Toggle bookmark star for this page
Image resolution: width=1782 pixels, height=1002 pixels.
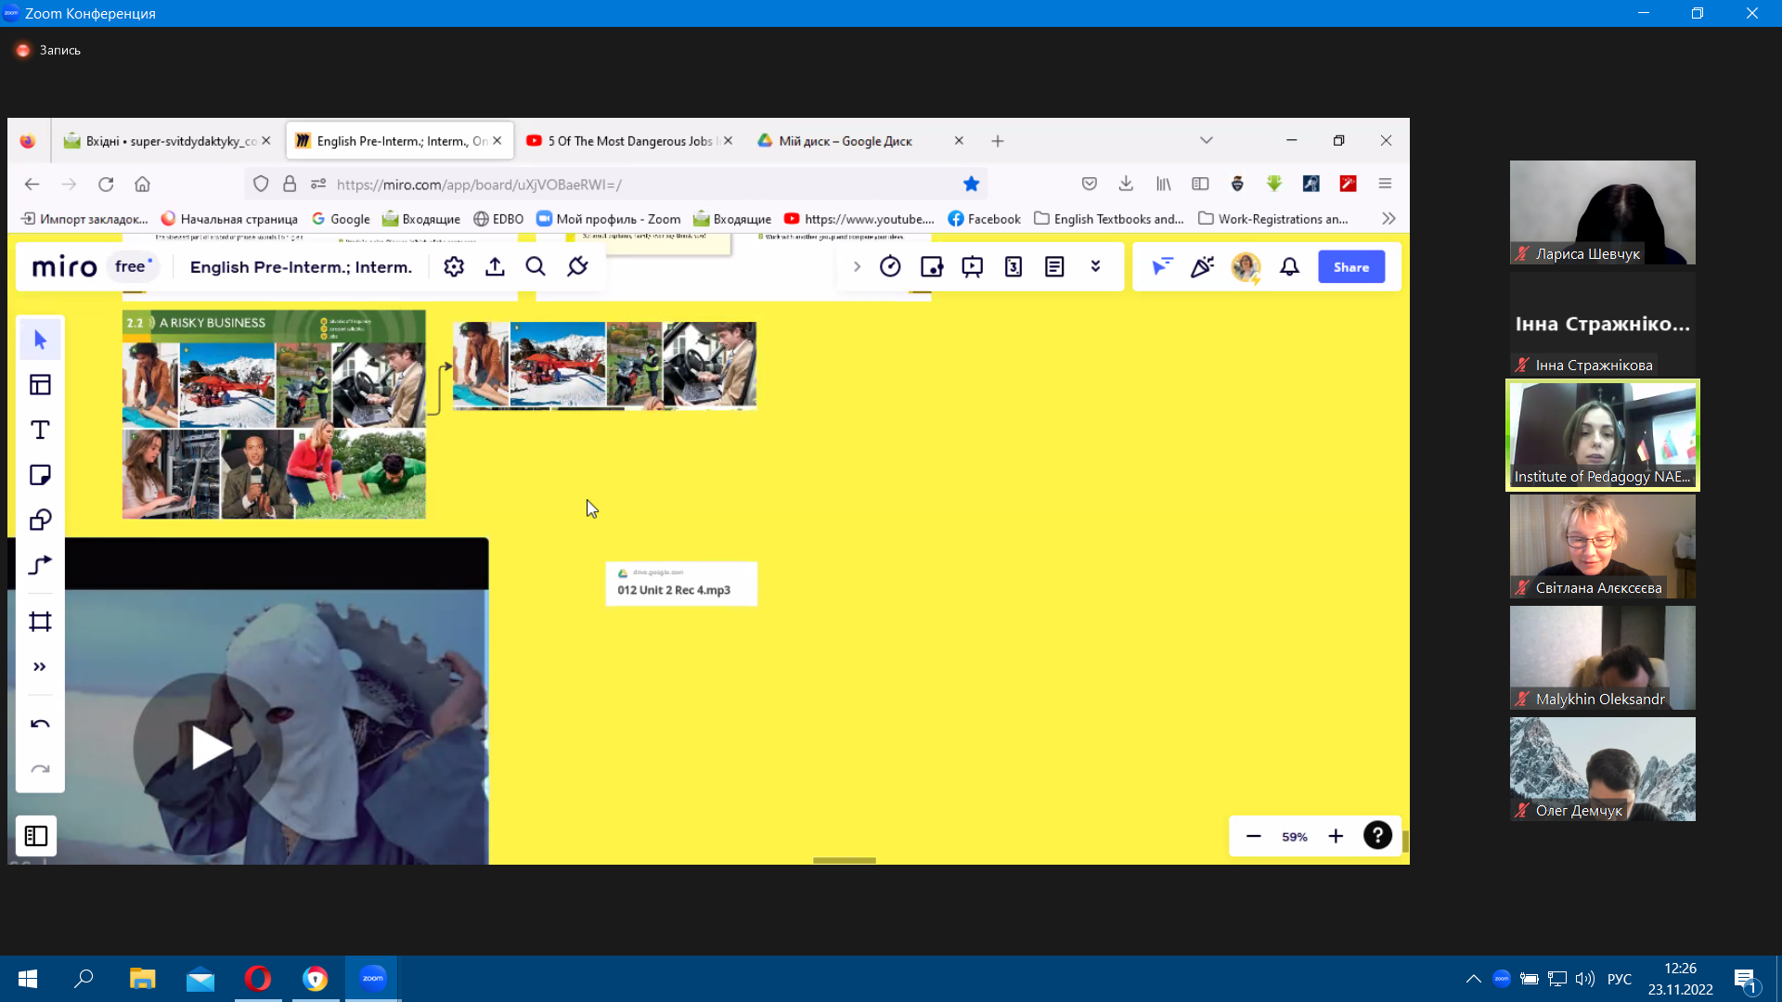tap(972, 184)
